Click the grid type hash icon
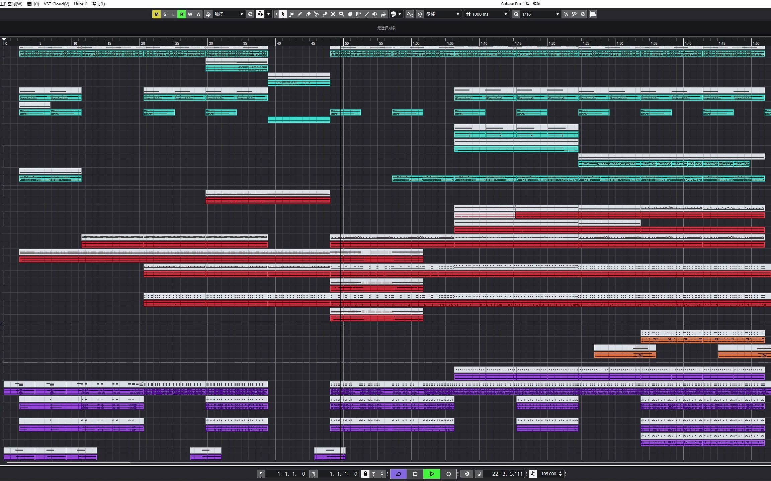The width and height of the screenshot is (771, 481). click(x=468, y=14)
